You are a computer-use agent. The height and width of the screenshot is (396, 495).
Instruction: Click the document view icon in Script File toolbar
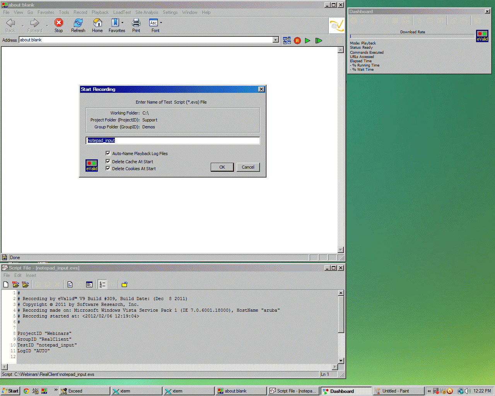coord(70,285)
